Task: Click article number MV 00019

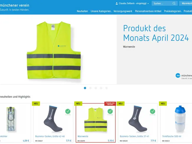Action: tap(81, 141)
